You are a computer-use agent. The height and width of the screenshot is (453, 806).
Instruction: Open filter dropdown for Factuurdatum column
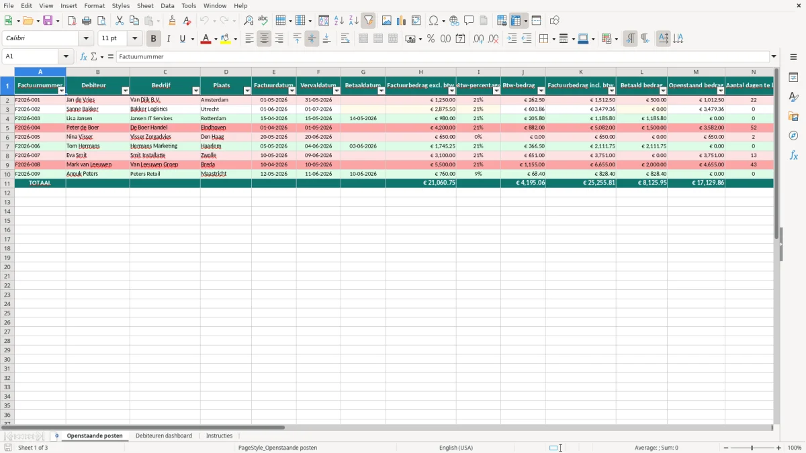pos(292,91)
